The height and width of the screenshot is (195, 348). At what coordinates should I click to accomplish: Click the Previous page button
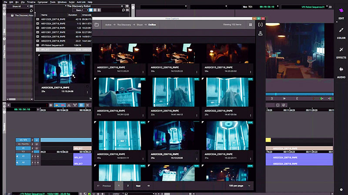(107, 186)
